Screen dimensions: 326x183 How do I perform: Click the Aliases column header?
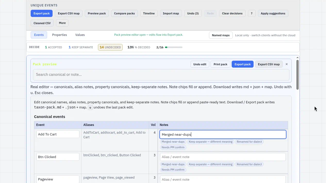(115, 125)
